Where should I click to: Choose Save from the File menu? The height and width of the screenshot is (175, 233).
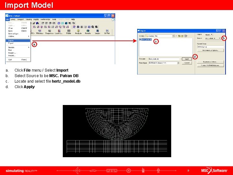(18, 31)
